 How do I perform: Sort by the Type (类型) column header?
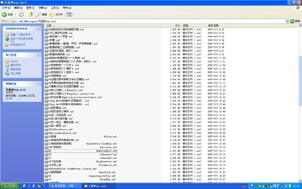tap(194, 26)
